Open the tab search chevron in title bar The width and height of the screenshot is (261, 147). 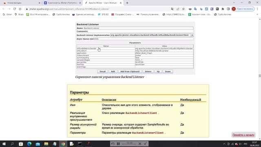(x=234, y=3)
